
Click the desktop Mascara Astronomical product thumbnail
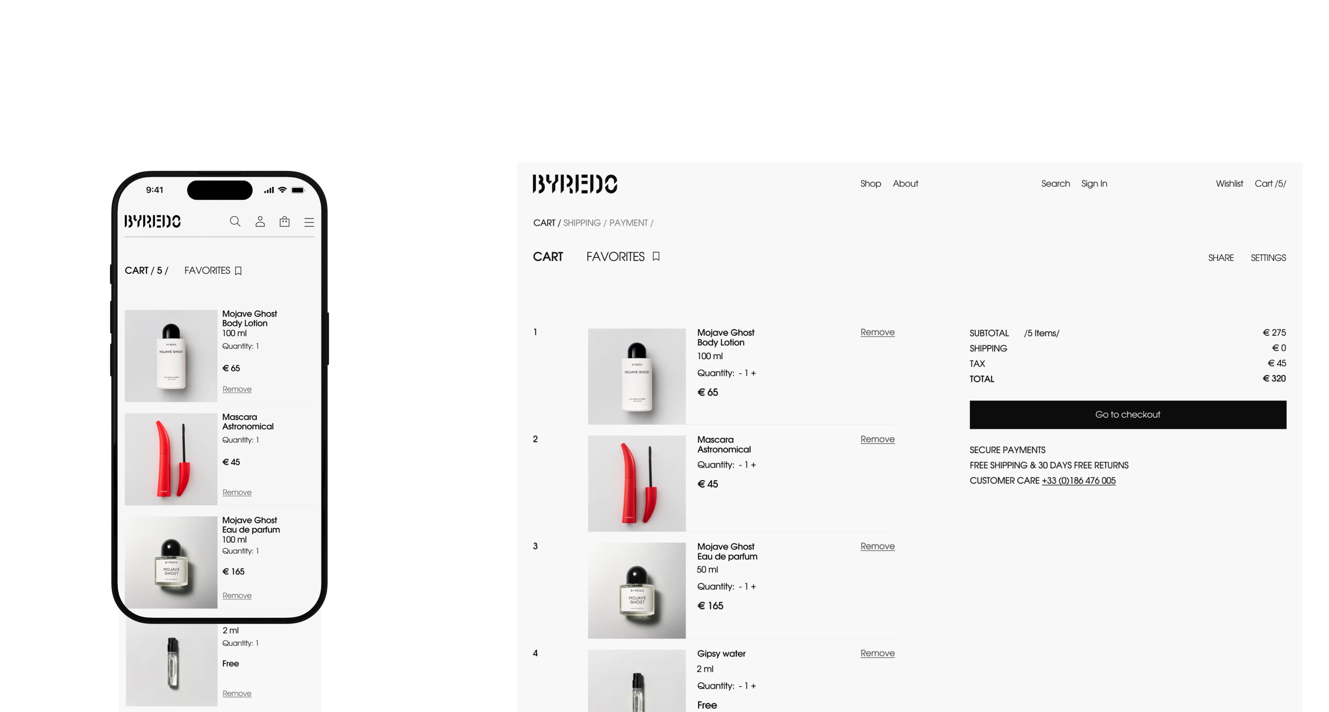click(637, 483)
